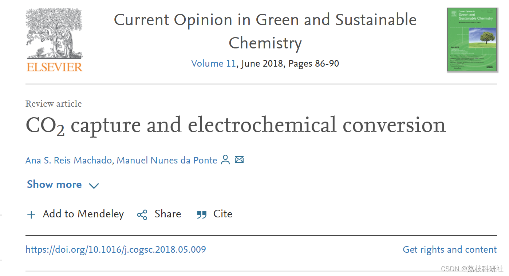Viewport: 509px width, 276px height.
Task: Click the author profile person icon
Action: tap(225, 160)
